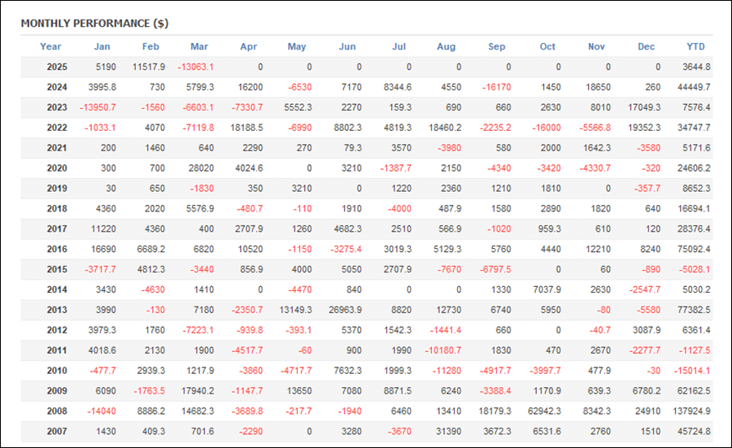This screenshot has width=732, height=448.
Task: Click the 2007 YTD value 45724.8
Action: pos(694,432)
